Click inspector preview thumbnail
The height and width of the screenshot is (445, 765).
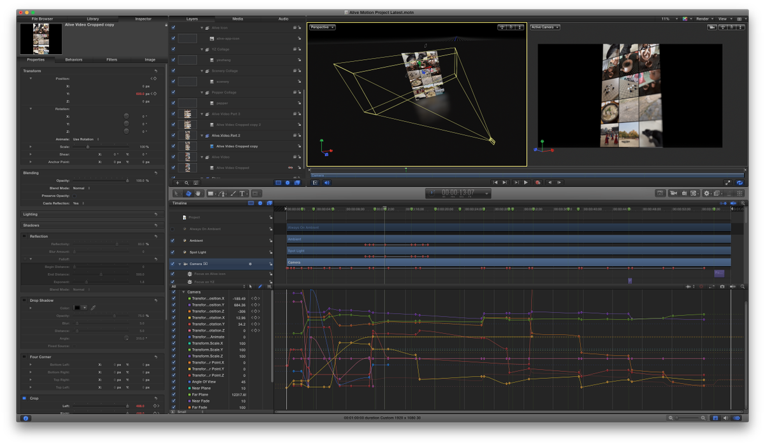click(x=41, y=39)
